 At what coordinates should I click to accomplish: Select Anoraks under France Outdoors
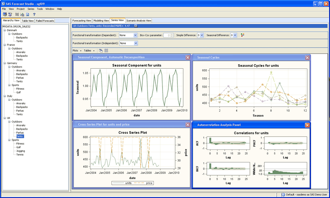(x=21, y=52)
